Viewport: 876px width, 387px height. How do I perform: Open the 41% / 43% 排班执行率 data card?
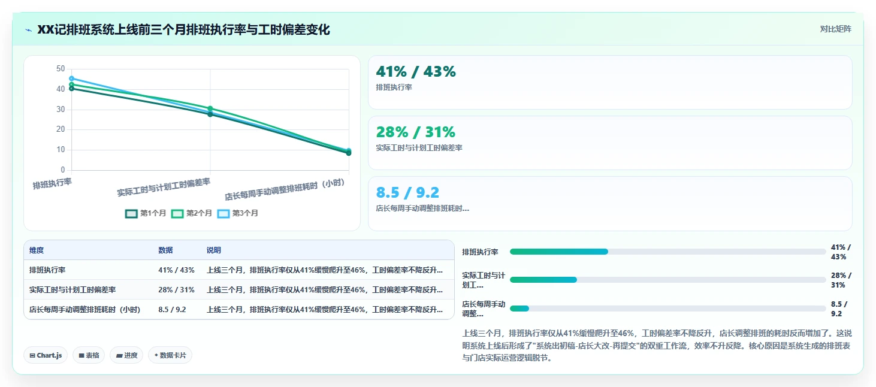pos(610,83)
